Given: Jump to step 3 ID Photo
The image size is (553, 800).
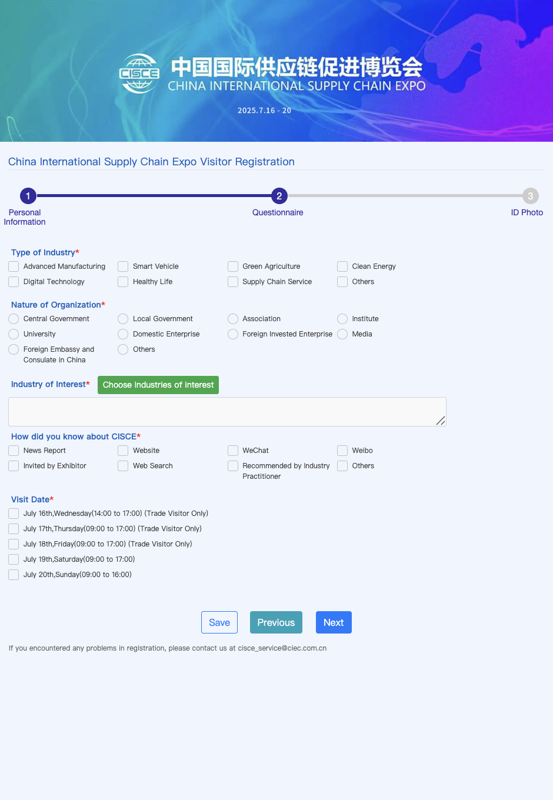Looking at the screenshot, I should coord(530,196).
